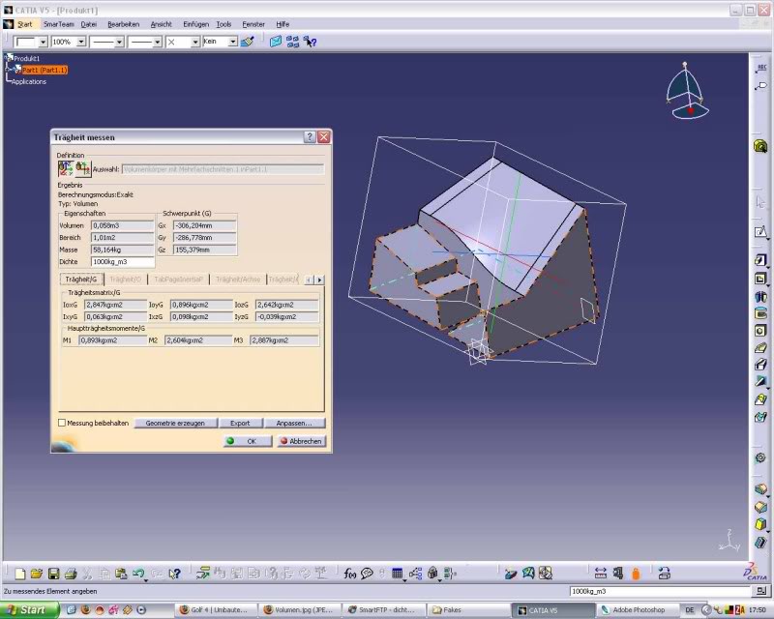Click the dialog help question mark button
This screenshot has width=774, height=619.
click(309, 136)
